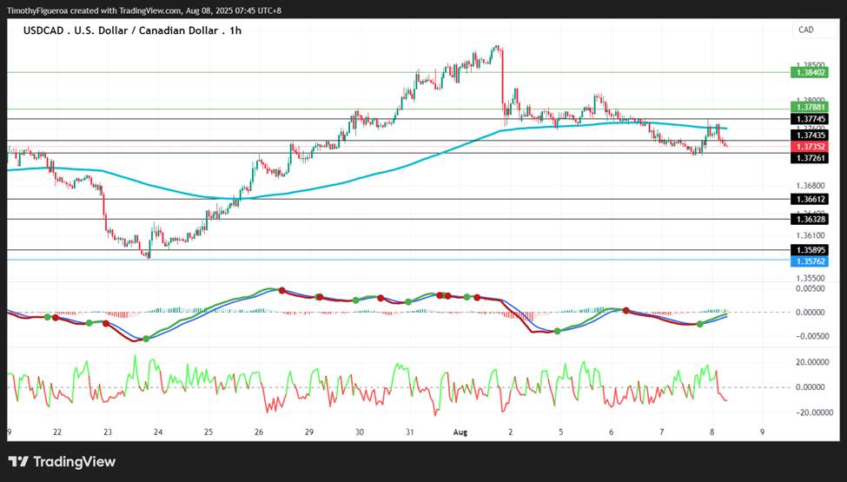This screenshot has width=847, height=482.
Task: Select the USDCAD chart title text
Action: point(132,30)
